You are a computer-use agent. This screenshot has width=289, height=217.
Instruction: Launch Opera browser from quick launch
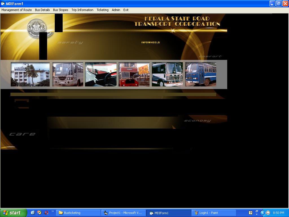coord(47,212)
